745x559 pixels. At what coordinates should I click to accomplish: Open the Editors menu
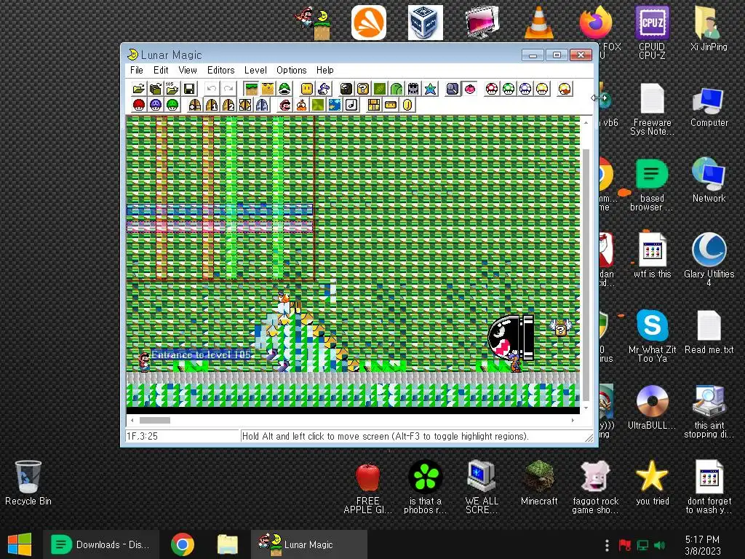pyautogui.click(x=221, y=70)
